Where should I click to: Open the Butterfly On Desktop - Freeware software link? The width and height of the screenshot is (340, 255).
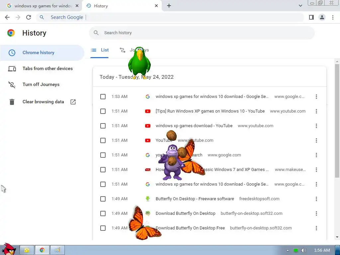tap(195, 199)
